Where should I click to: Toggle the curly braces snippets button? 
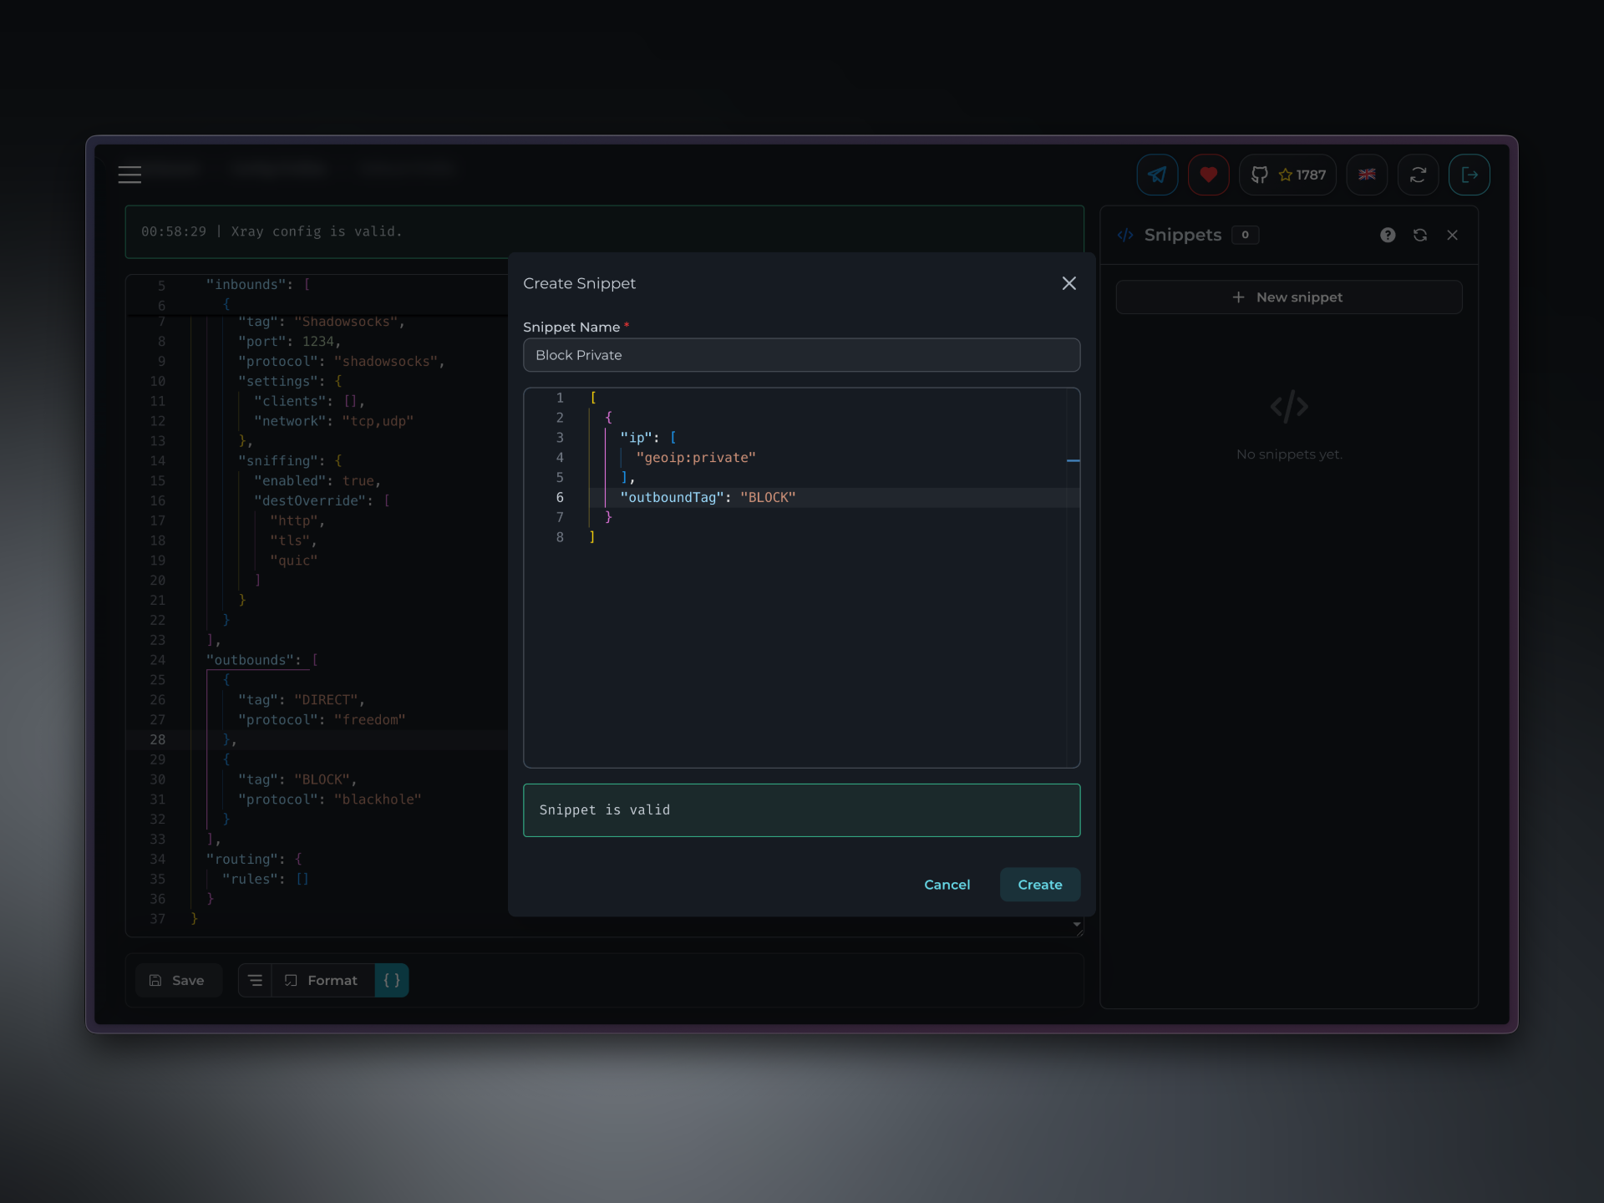point(392,980)
